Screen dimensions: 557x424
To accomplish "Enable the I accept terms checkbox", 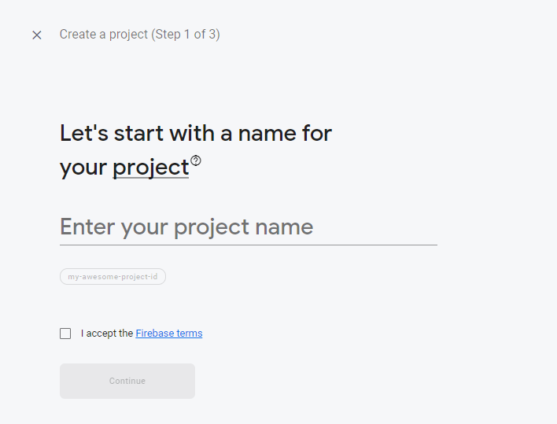I will coord(65,334).
